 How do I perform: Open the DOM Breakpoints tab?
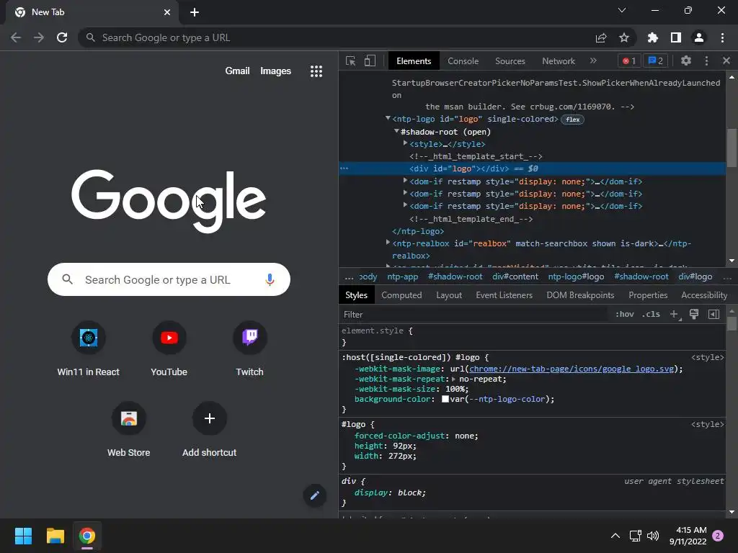coord(580,295)
